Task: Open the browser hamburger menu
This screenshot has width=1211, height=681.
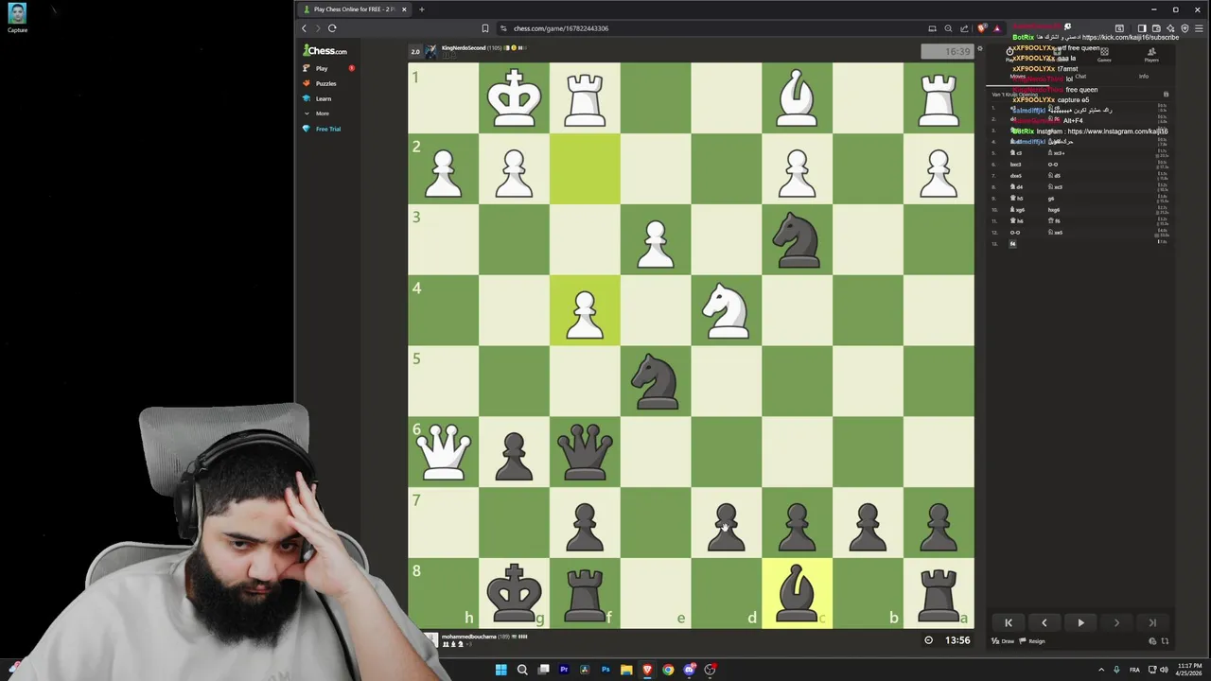Action: click(1198, 28)
